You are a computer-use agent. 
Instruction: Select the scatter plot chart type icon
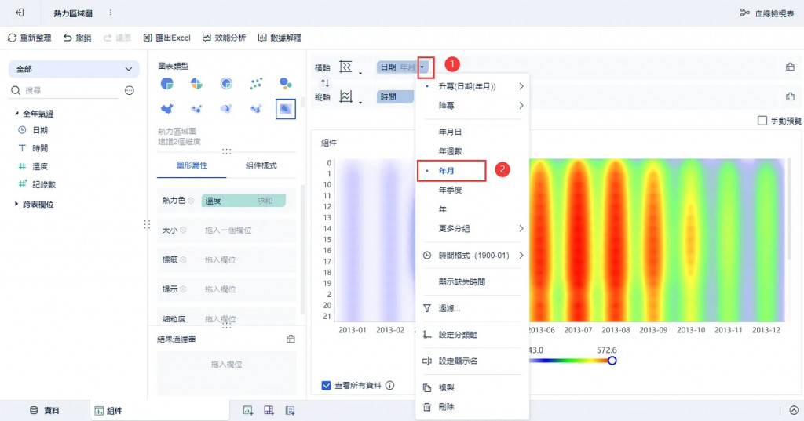(256, 83)
